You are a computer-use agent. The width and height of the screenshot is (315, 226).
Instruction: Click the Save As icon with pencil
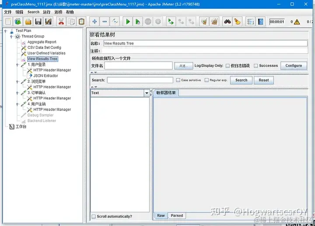[48, 21]
